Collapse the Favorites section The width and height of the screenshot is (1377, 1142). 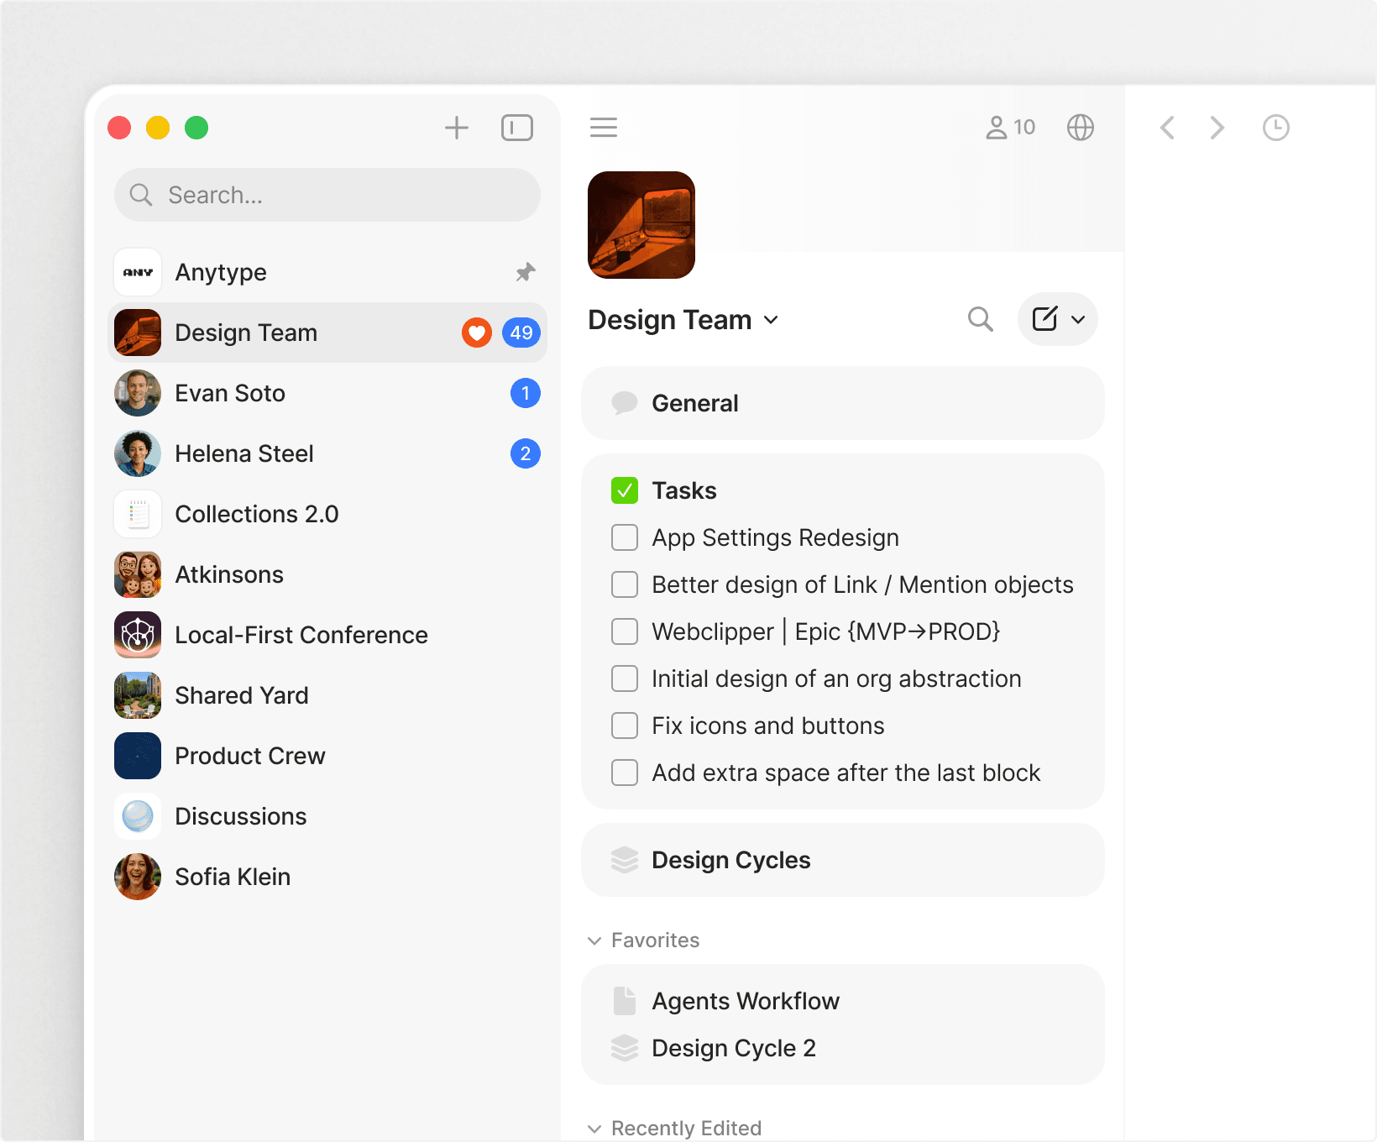tap(594, 940)
